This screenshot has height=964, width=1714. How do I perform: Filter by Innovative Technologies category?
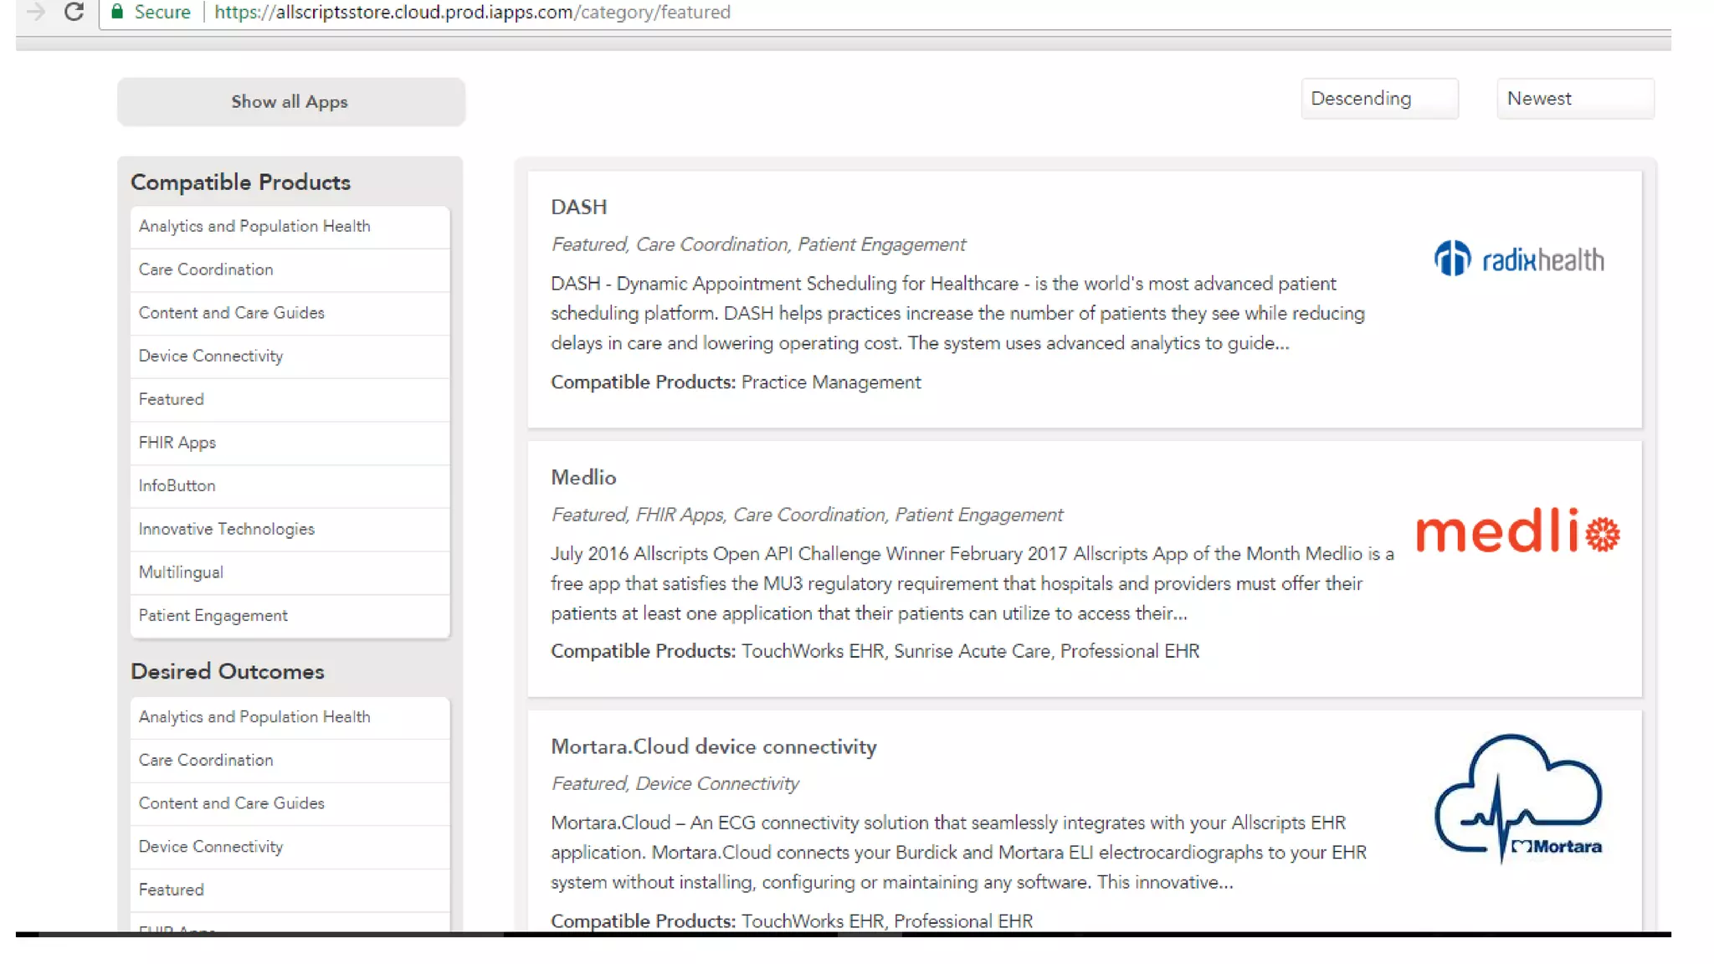coord(227,529)
